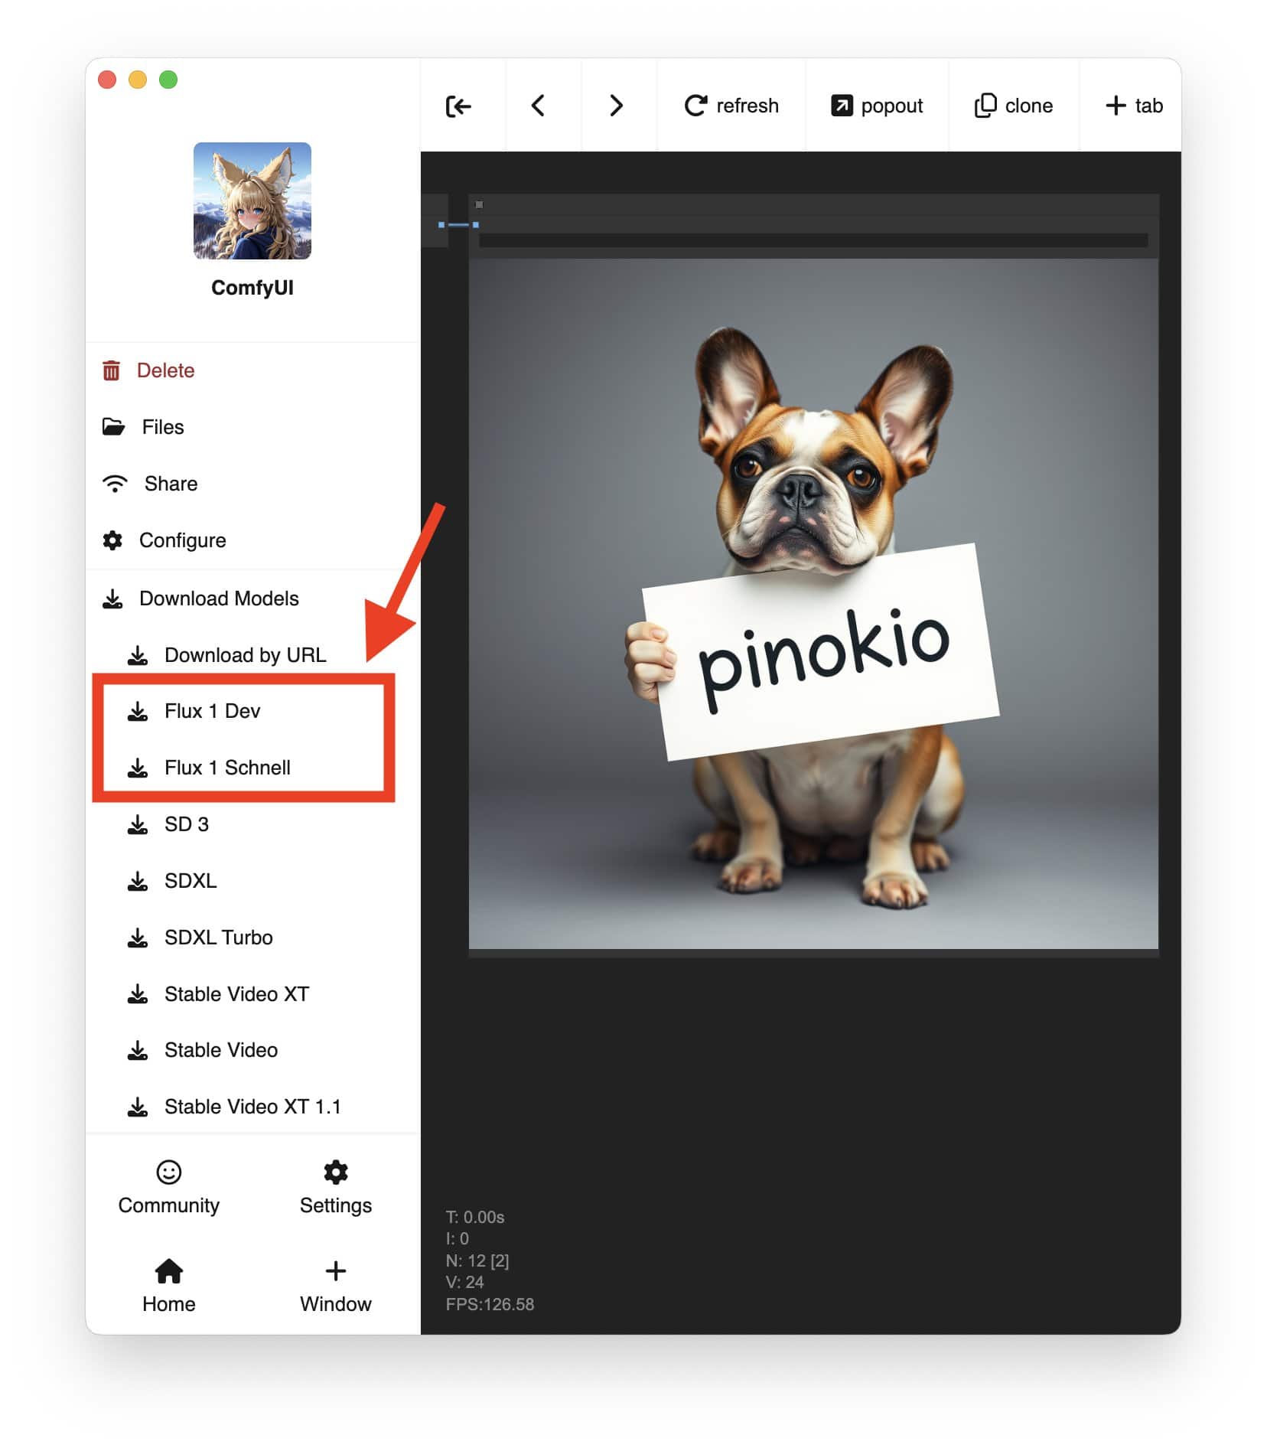The width and height of the screenshot is (1267, 1448).
Task: Add a new tab
Action: pos(1133,106)
